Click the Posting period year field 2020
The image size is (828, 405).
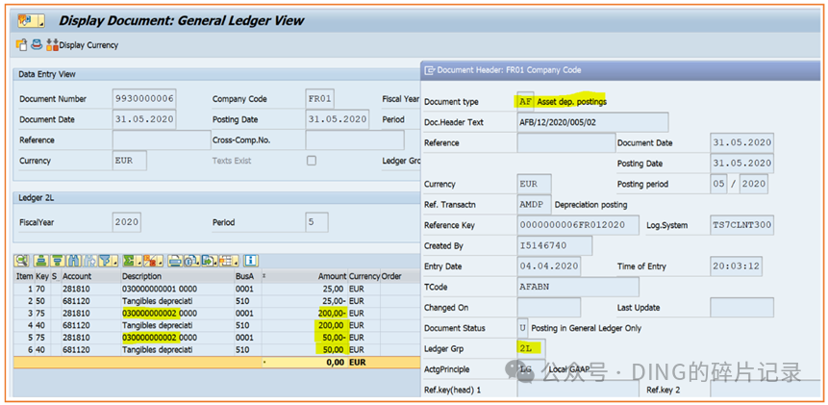pos(754,184)
